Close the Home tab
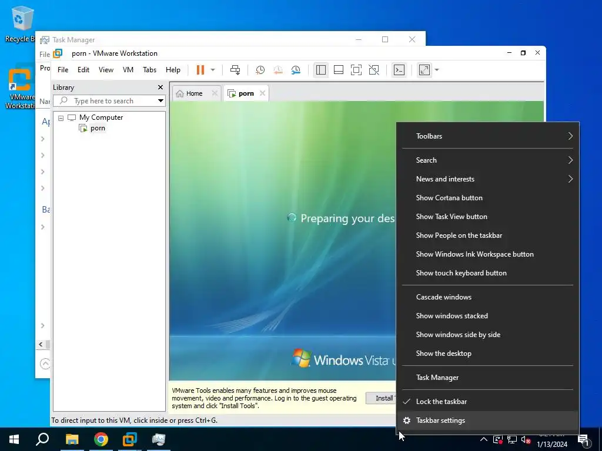 coord(215,93)
